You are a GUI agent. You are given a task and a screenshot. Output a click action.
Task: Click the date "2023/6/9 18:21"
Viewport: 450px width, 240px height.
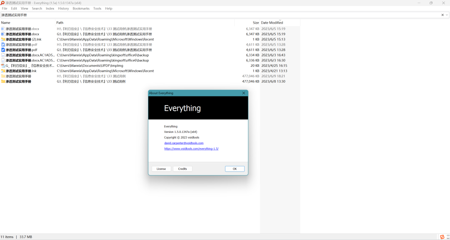[273, 76]
